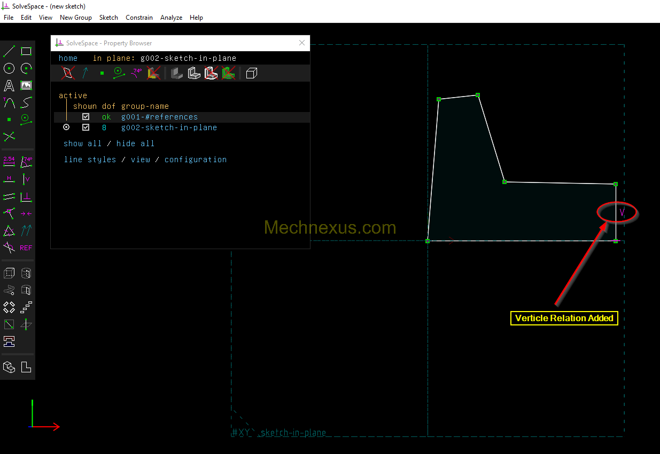Open the Constrain menu
This screenshot has height=454, width=660.
coord(139,18)
